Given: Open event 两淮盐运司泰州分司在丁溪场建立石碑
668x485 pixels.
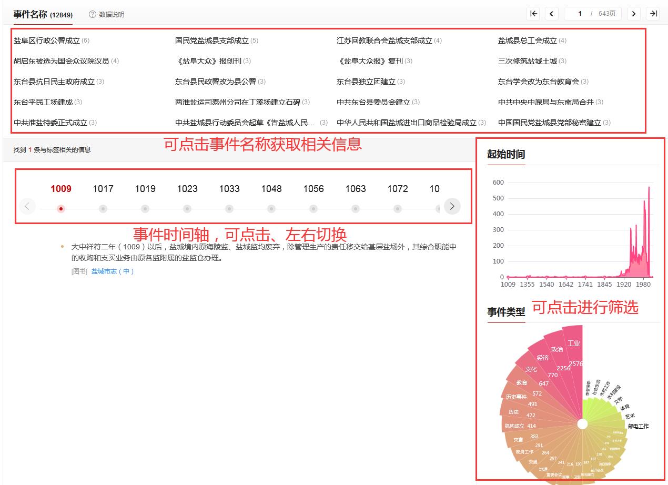Looking at the screenshot, I should tap(238, 102).
